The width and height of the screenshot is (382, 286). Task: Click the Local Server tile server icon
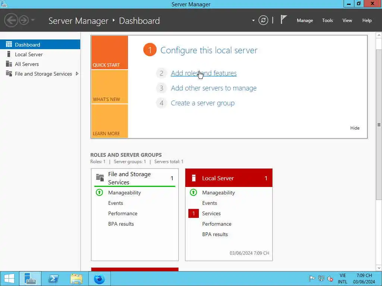pyautogui.click(x=194, y=178)
